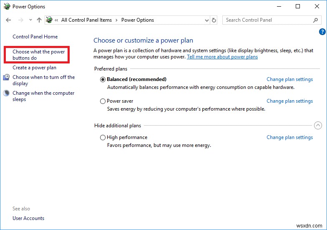The height and width of the screenshot is (230, 327).
Task: Open Tell me more about power plans
Action: [x=222, y=57]
